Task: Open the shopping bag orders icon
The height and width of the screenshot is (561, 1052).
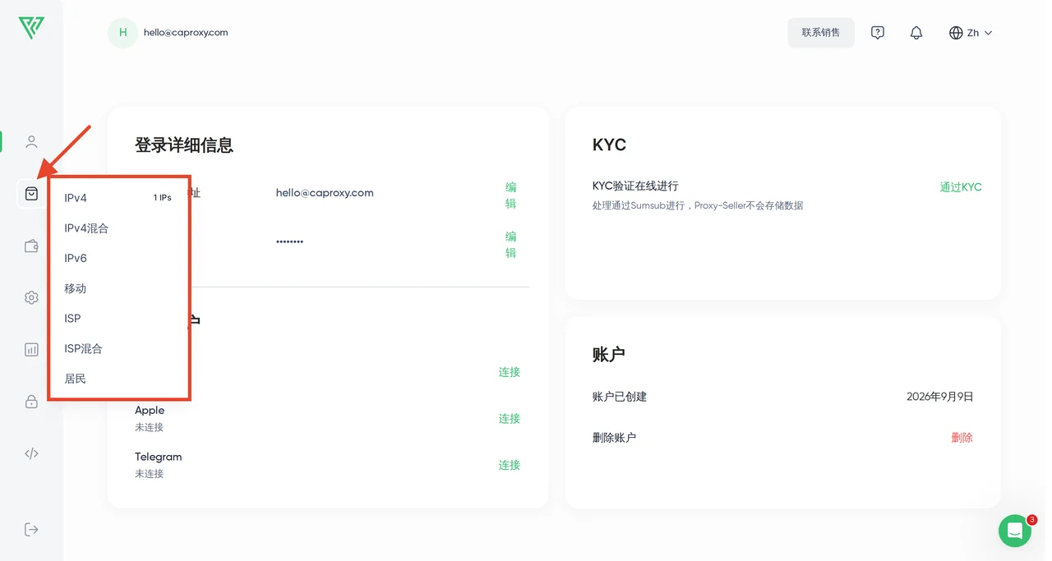Action: pyautogui.click(x=31, y=194)
